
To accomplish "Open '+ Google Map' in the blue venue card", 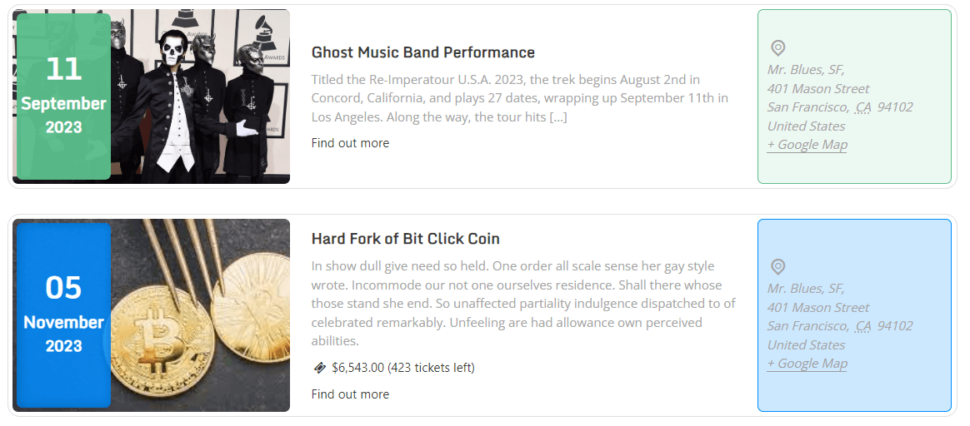I will [807, 364].
